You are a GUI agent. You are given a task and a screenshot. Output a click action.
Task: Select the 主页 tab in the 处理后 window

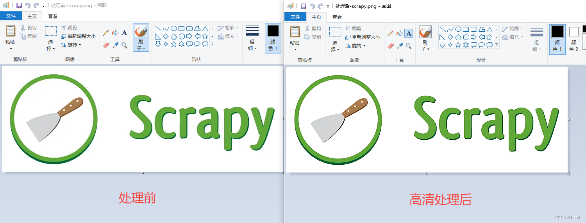point(316,17)
